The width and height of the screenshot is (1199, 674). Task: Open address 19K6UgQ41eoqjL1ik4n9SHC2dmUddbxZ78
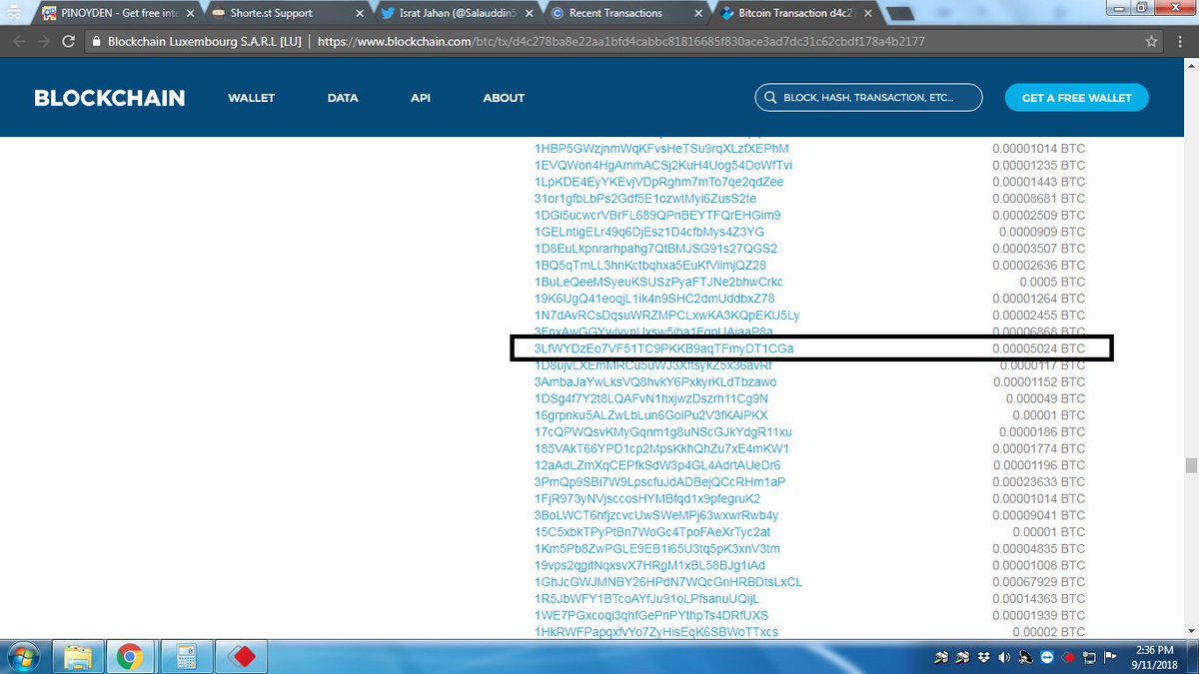[x=654, y=299]
